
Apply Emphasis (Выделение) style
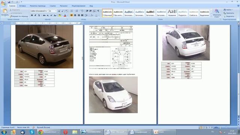coord(204,13)
